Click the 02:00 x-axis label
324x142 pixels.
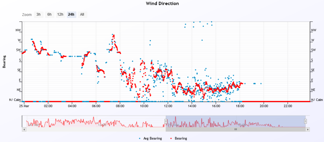pos(48,106)
